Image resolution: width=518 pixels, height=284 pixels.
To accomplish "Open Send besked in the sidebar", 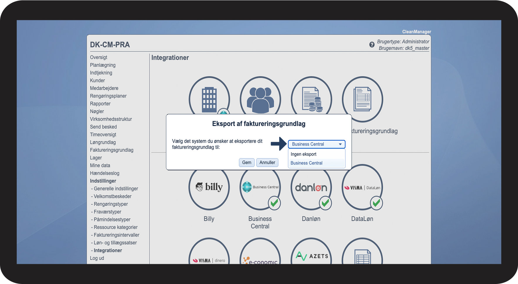I will point(103,127).
